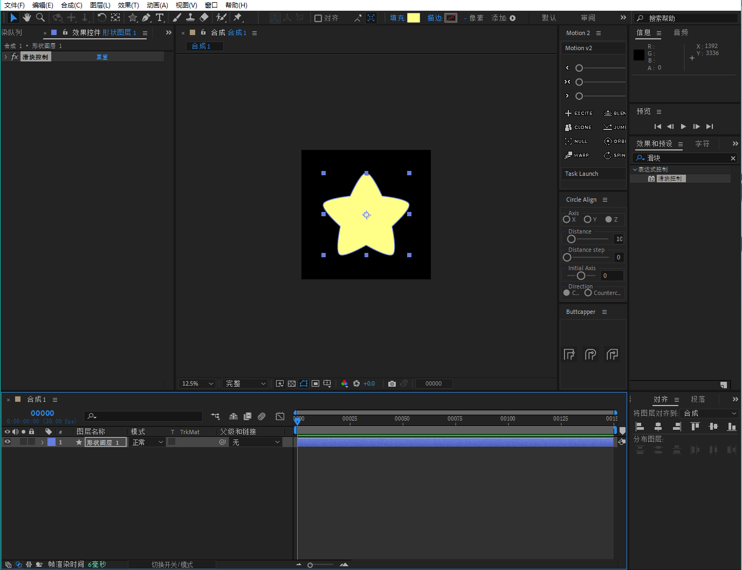The width and height of the screenshot is (742, 570).
Task: Click the CLONE button in Motion v2
Action: (x=578, y=127)
